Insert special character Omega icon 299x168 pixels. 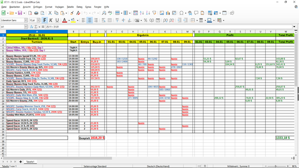point(181,13)
